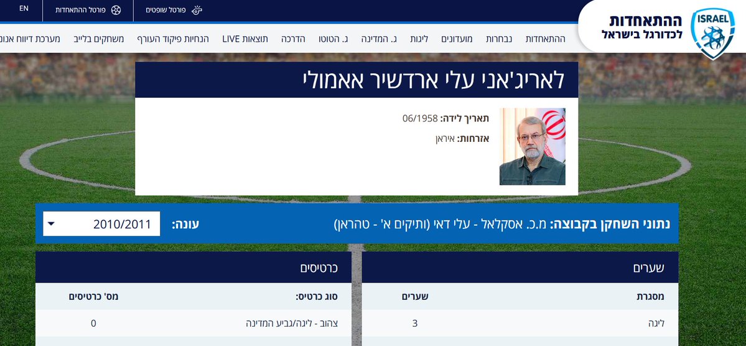Image resolution: width=746 pixels, height=346 pixels.
Task: Click the yellow cards count 0
Action: pyautogui.click(x=93, y=324)
